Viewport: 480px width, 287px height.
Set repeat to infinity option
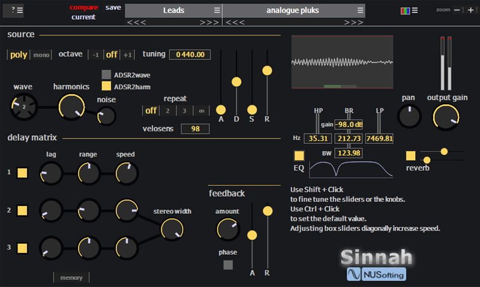pyautogui.click(x=201, y=111)
